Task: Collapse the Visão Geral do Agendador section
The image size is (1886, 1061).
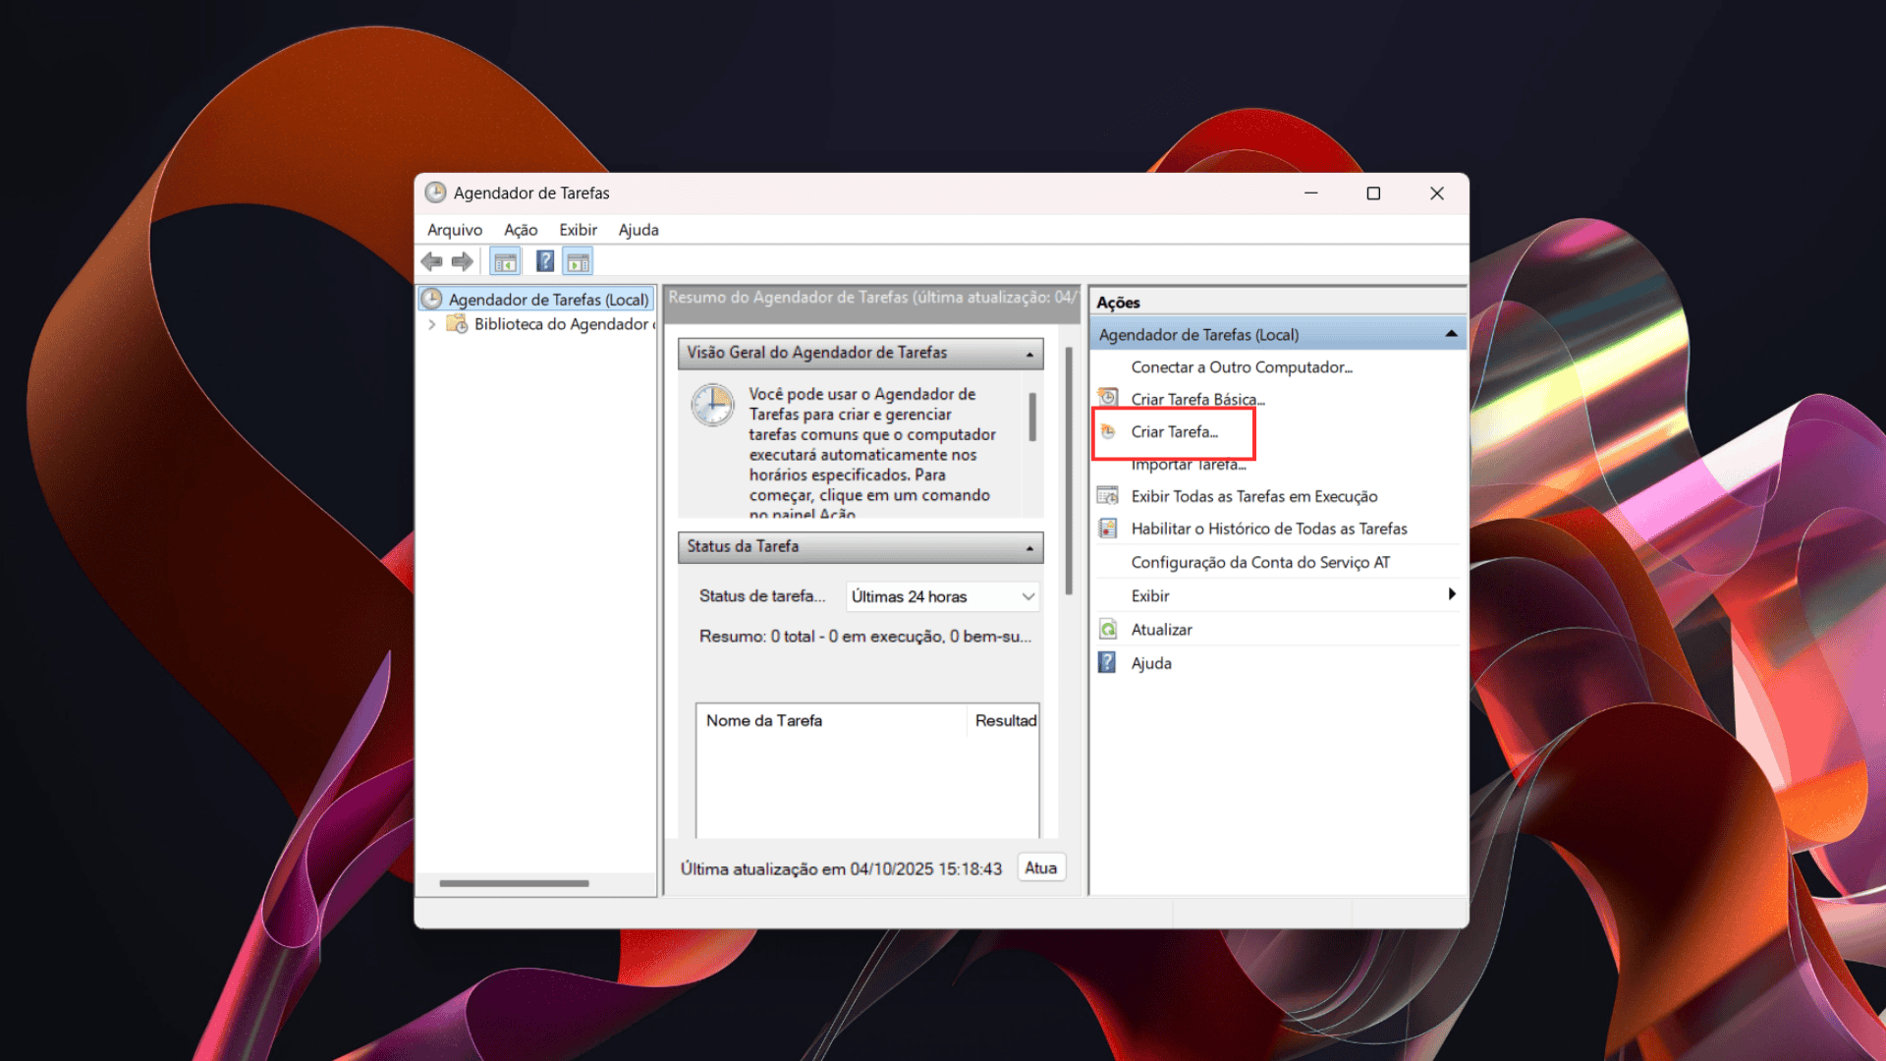Action: 1029,354
